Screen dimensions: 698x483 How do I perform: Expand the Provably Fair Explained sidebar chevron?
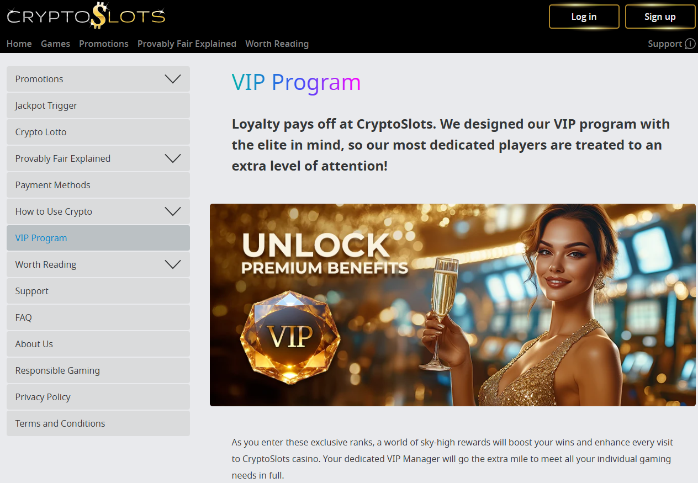click(173, 158)
